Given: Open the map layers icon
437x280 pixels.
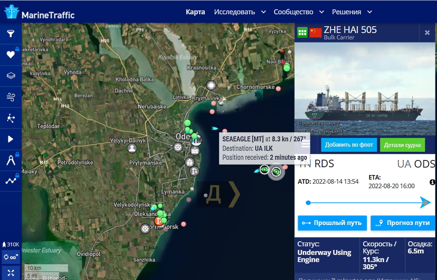Looking at the screenshot, I should pyautogui.click(x=11, y=76).
